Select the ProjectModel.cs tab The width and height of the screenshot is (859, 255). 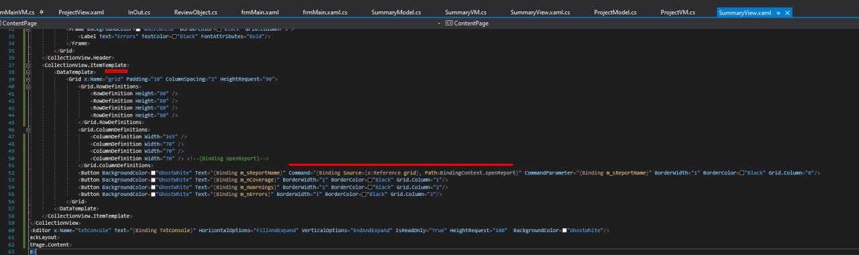pos(615,13)
